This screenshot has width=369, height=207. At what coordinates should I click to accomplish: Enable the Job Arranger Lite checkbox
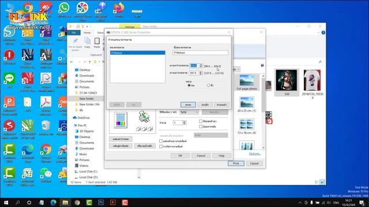click(161, 147)
